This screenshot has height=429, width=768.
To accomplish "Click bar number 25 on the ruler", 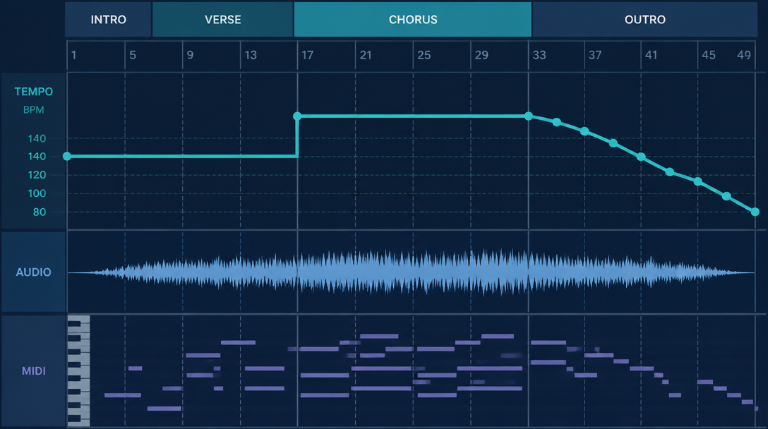I will pyautogui.click(x=424, y=55).
